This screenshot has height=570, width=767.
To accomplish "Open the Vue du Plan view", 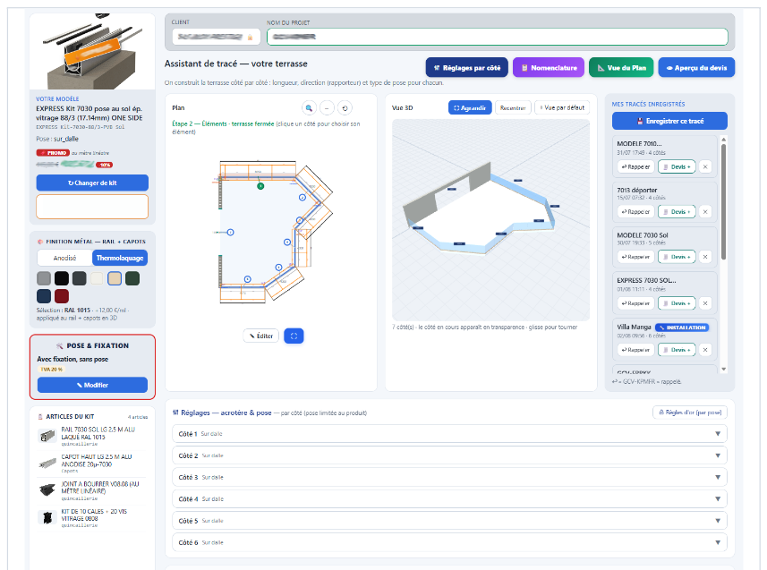I will 621,67.
